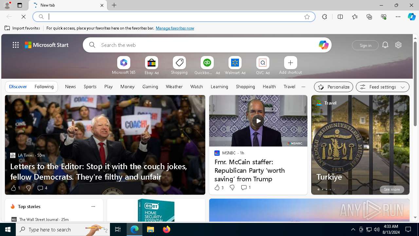Open the Favorites star-list in Edge toolbar
The height and width of the screenshot is (236, 419).
point(355,17)
